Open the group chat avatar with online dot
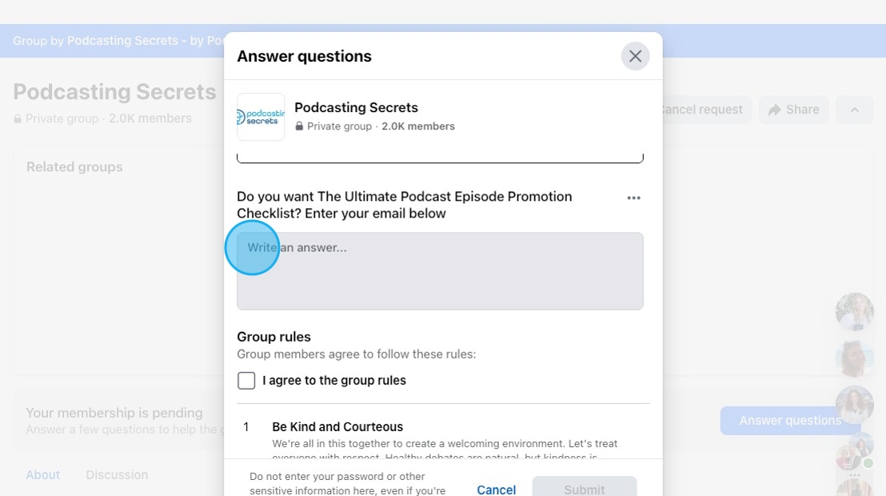Screen dimensions: 886x496 click(x=854, y=452)
